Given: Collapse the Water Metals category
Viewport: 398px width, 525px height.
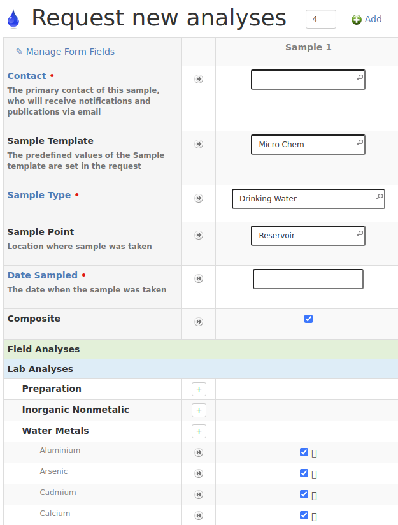Looking at the screenshot, I should [x=199, y=431].
